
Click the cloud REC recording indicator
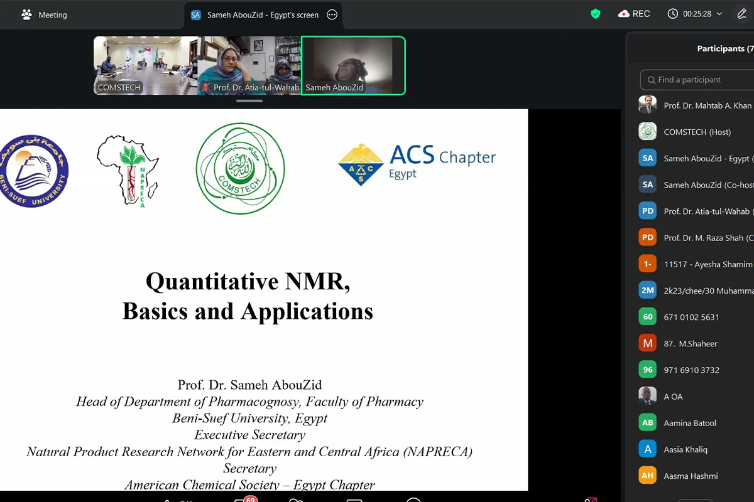click(x=634, y=13)
